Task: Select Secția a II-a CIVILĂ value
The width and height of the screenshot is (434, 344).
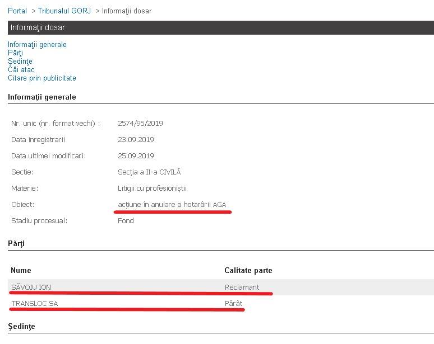Action: (149, 172)
